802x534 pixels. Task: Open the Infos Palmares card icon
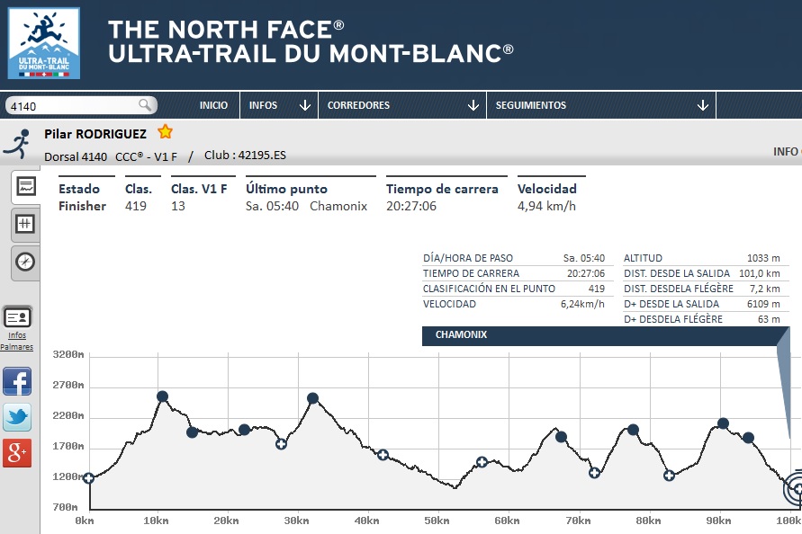tap(17, 317)
